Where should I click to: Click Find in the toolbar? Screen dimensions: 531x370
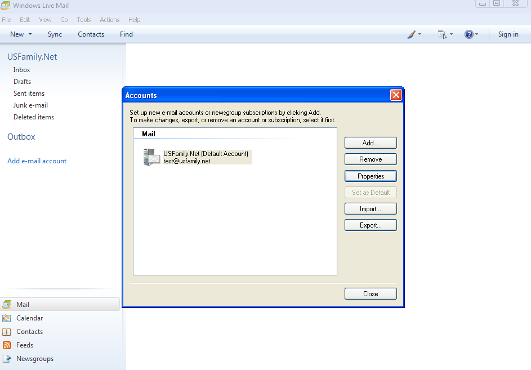coord(126,34)
